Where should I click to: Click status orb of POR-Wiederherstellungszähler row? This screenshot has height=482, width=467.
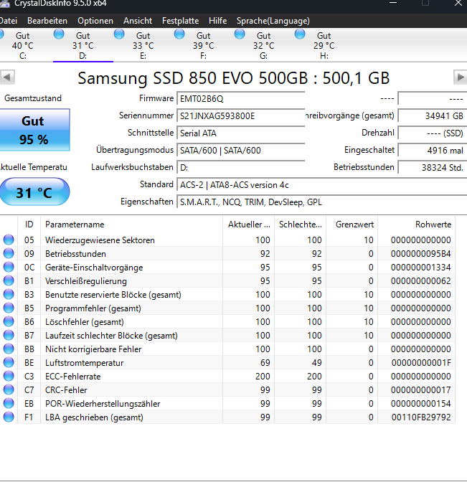(x=9, y=403)
